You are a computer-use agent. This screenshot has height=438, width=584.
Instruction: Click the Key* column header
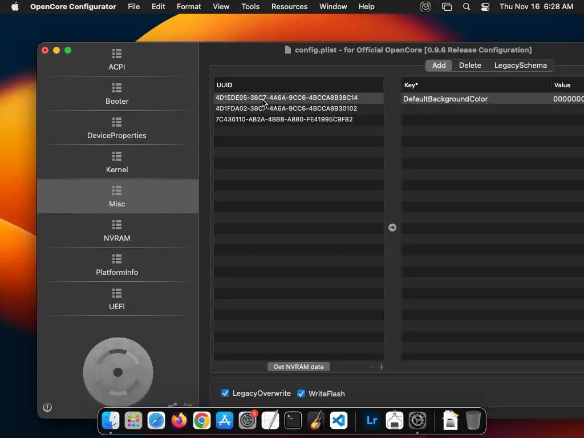click(476, 85)
